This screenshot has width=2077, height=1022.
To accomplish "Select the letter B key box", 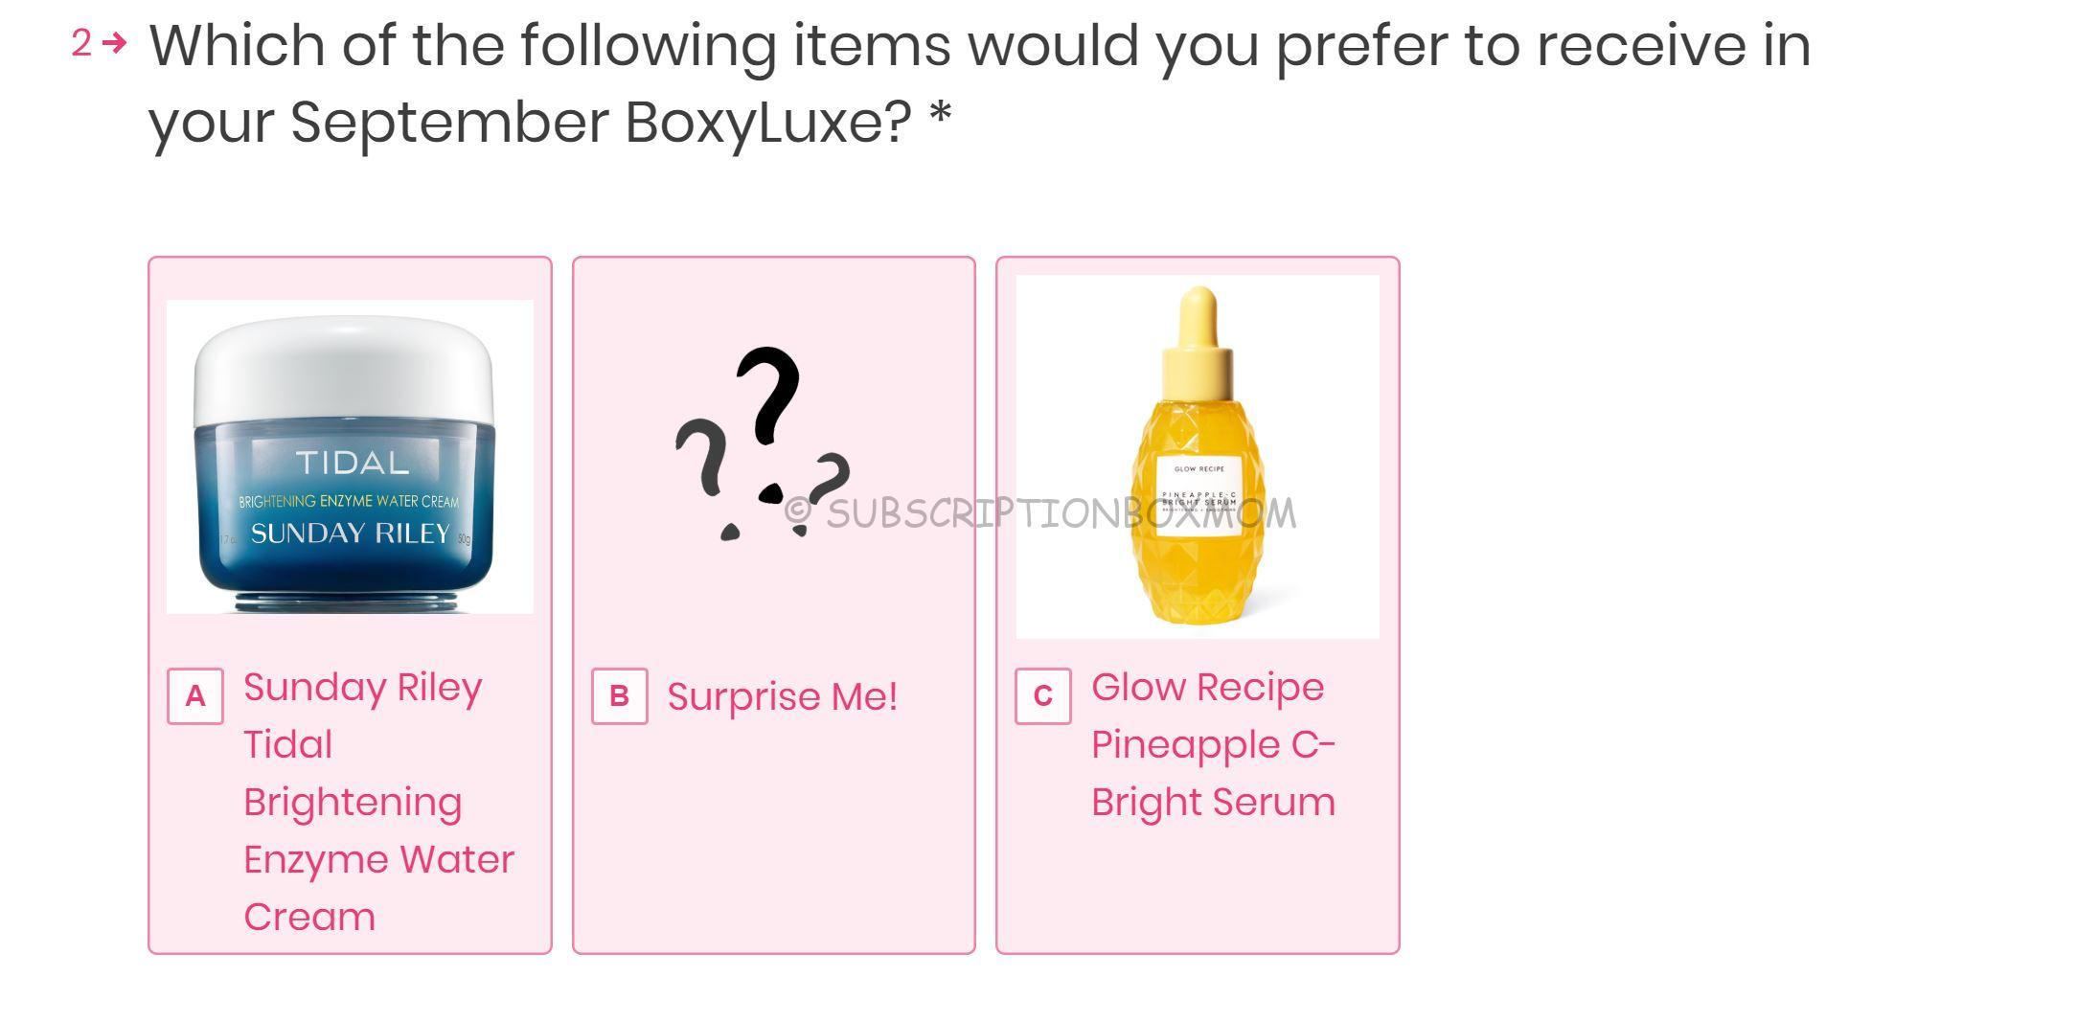I will pos(620,696).
